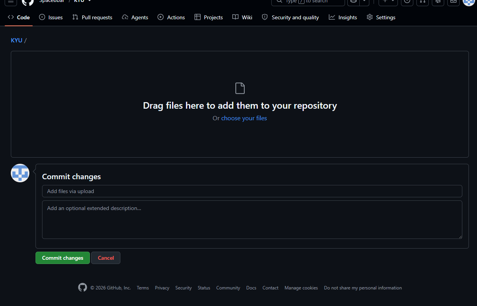Screen dimensions: 477x306
Task: Open the Actions tab
Action: coord(171,17)
